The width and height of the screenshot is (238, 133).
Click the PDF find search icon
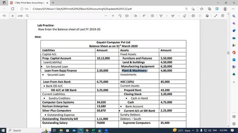tap(27, 16)
